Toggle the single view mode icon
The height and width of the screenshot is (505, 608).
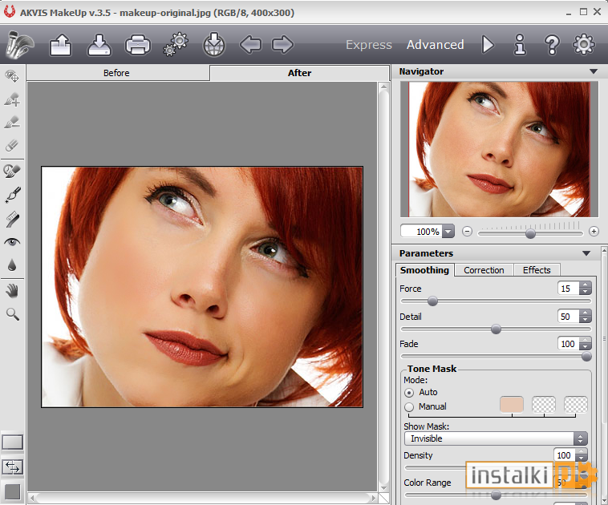pyautogui.click(x=12, y=442)
